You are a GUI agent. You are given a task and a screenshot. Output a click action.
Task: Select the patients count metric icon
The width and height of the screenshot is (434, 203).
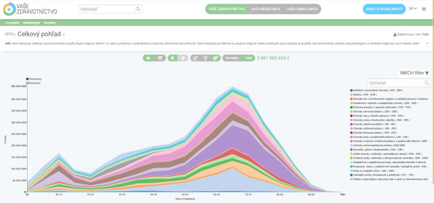pyautogui.click(x=183, y=58)
